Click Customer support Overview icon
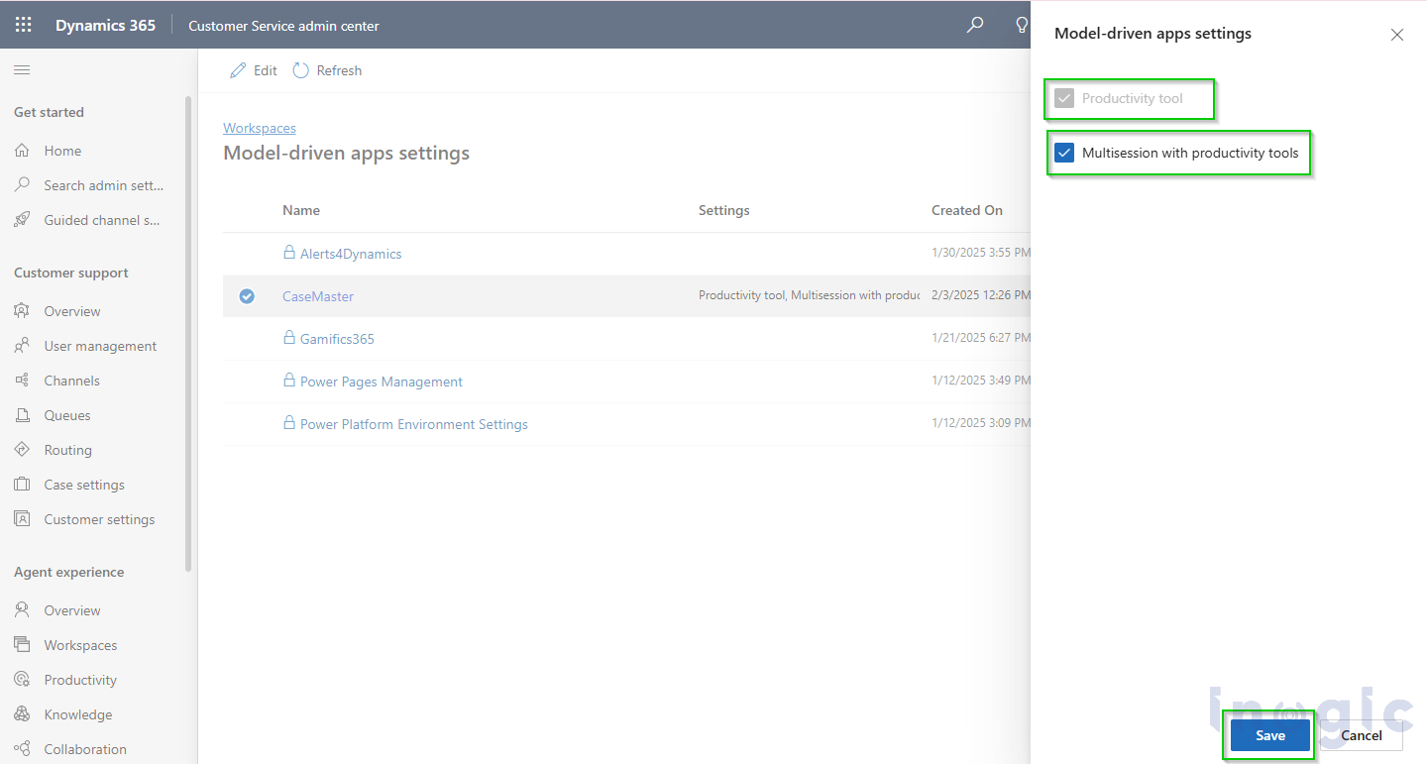The image size is (1427, 764). 22,311
